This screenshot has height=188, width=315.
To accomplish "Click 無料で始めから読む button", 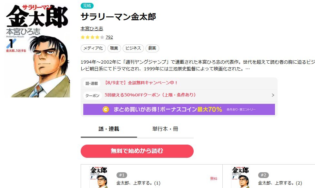I will (137, 151).
